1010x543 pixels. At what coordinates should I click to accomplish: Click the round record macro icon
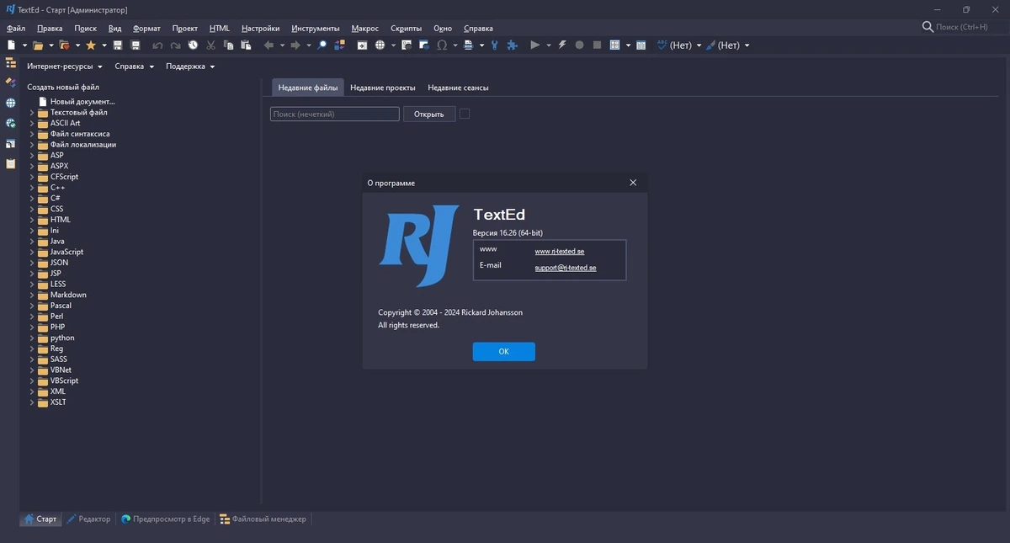[579, 45]
